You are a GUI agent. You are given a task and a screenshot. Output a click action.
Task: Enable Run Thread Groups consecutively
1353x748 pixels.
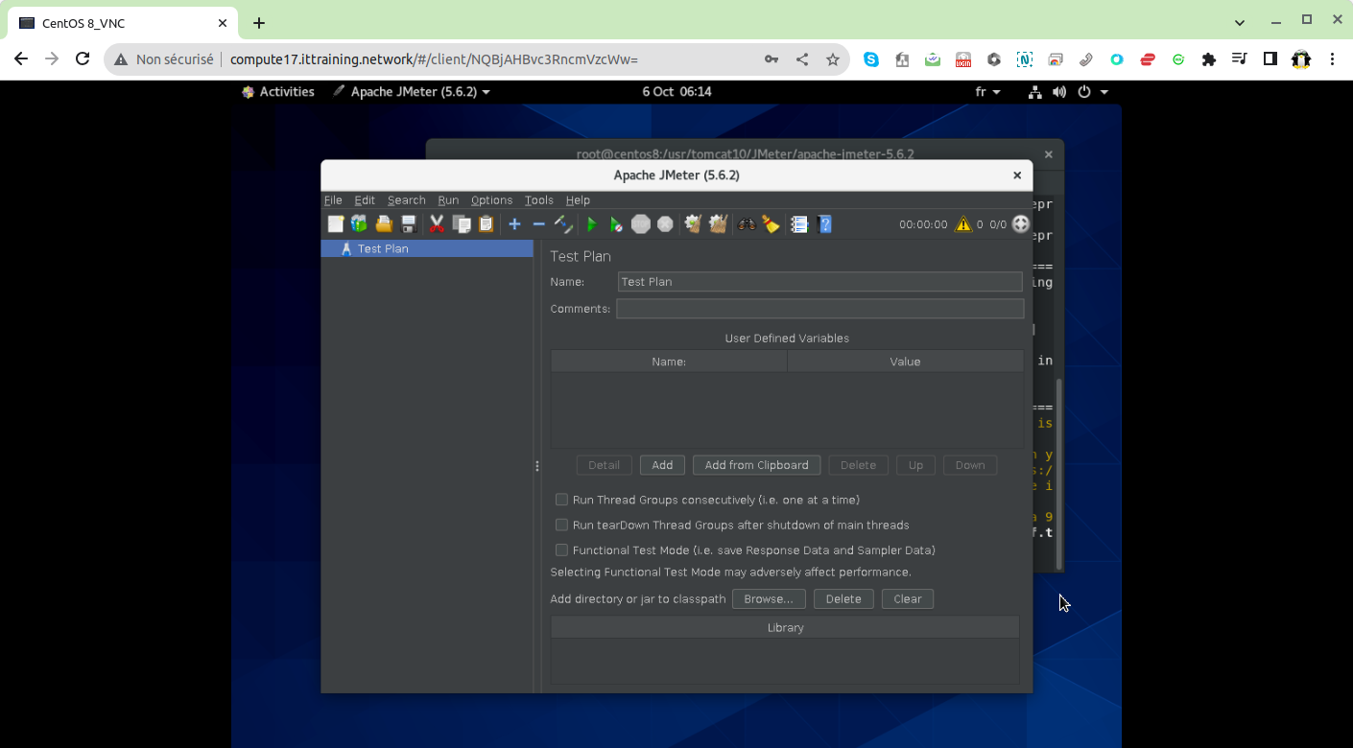[x=562, y=500]
